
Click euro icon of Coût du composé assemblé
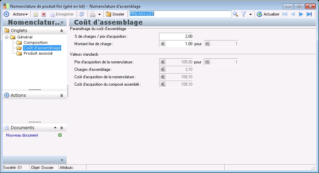[x=163, y=84]
